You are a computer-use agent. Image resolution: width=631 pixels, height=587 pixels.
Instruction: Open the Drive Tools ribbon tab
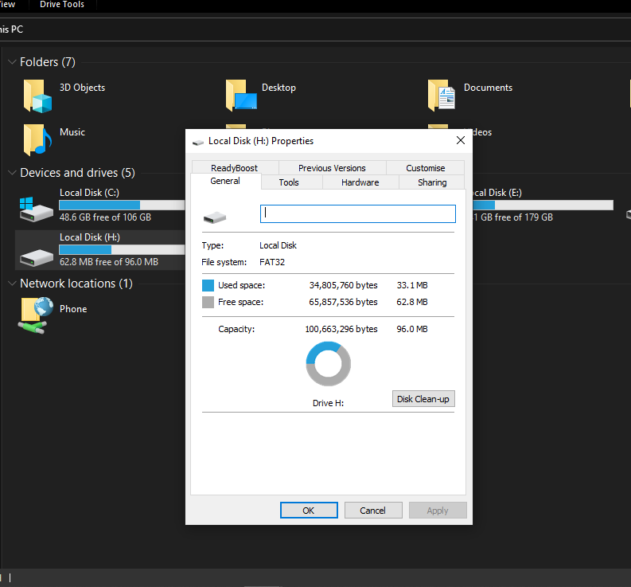(62, 5)
